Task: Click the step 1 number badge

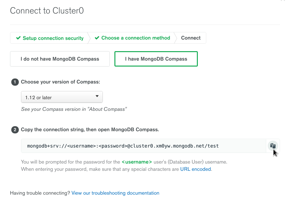Action: 15,82
